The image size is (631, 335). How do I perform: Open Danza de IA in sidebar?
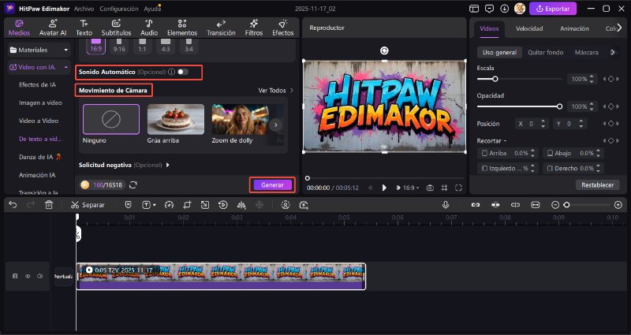(40, 157)
